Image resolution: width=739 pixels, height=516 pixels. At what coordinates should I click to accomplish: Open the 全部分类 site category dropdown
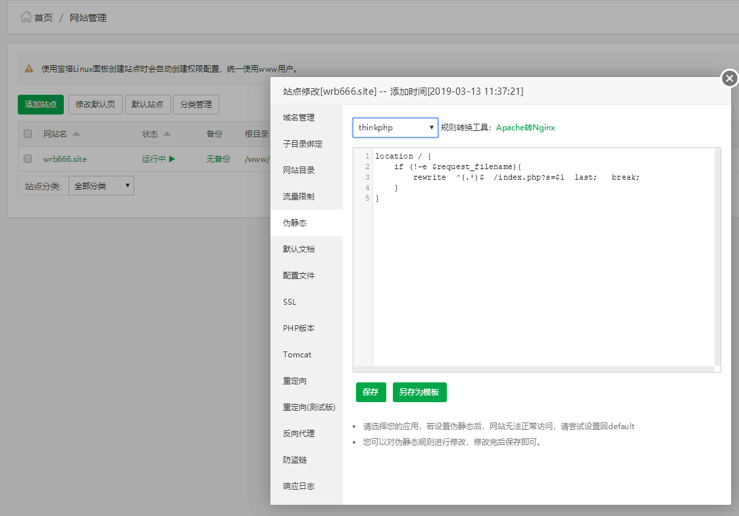point(101,186)
